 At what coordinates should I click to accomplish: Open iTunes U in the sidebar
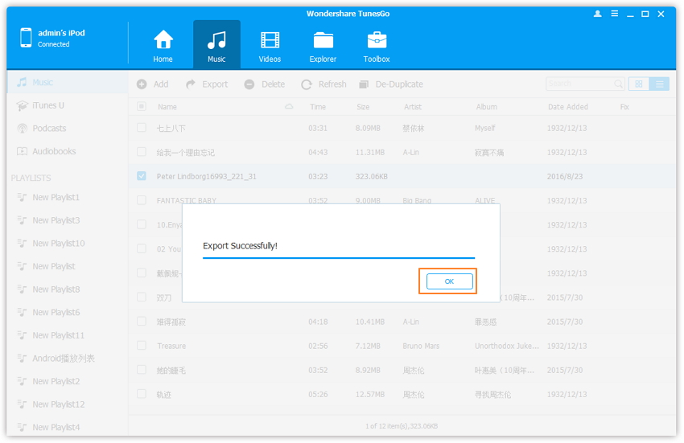[47, 105]
